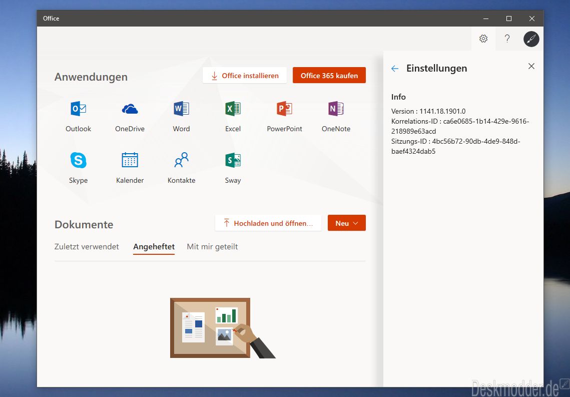The height and width of the screenshot is (397, 570).
Task: Click the Info heading in settings
Action: tap(398, 97)
